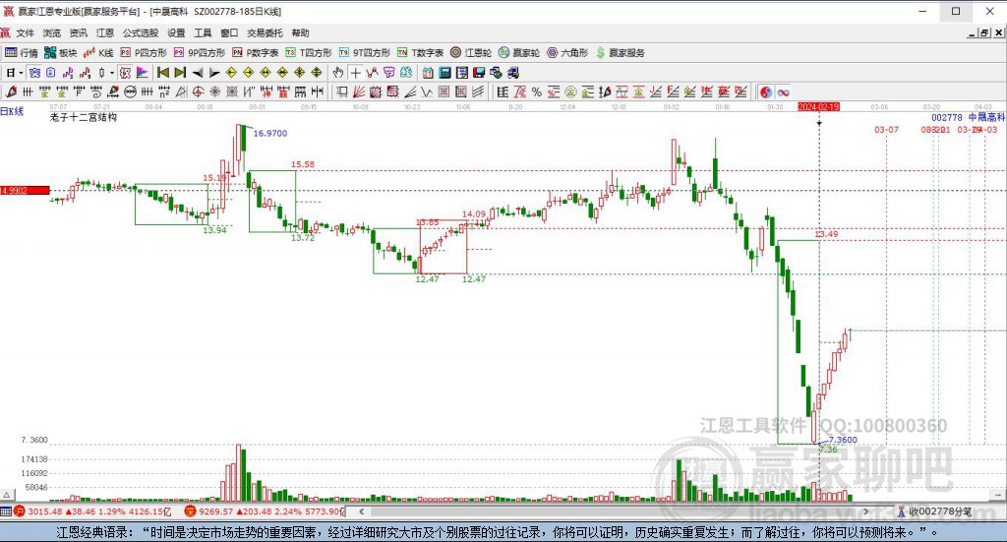This screenshot has height=542, width=1007.
Task: Click the left scroll arrow of horizontal scrollbar
Action: click(362, 512)
